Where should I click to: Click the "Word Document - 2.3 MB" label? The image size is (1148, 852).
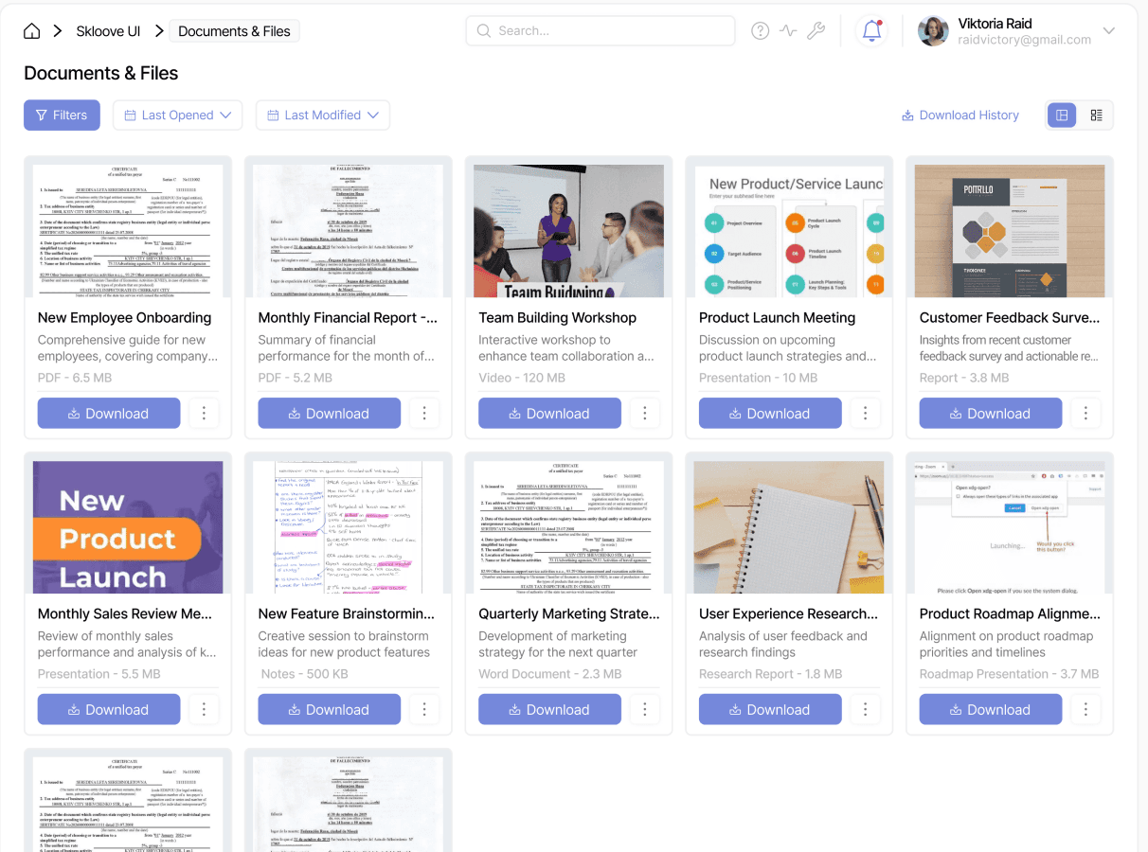click(549, 674)
